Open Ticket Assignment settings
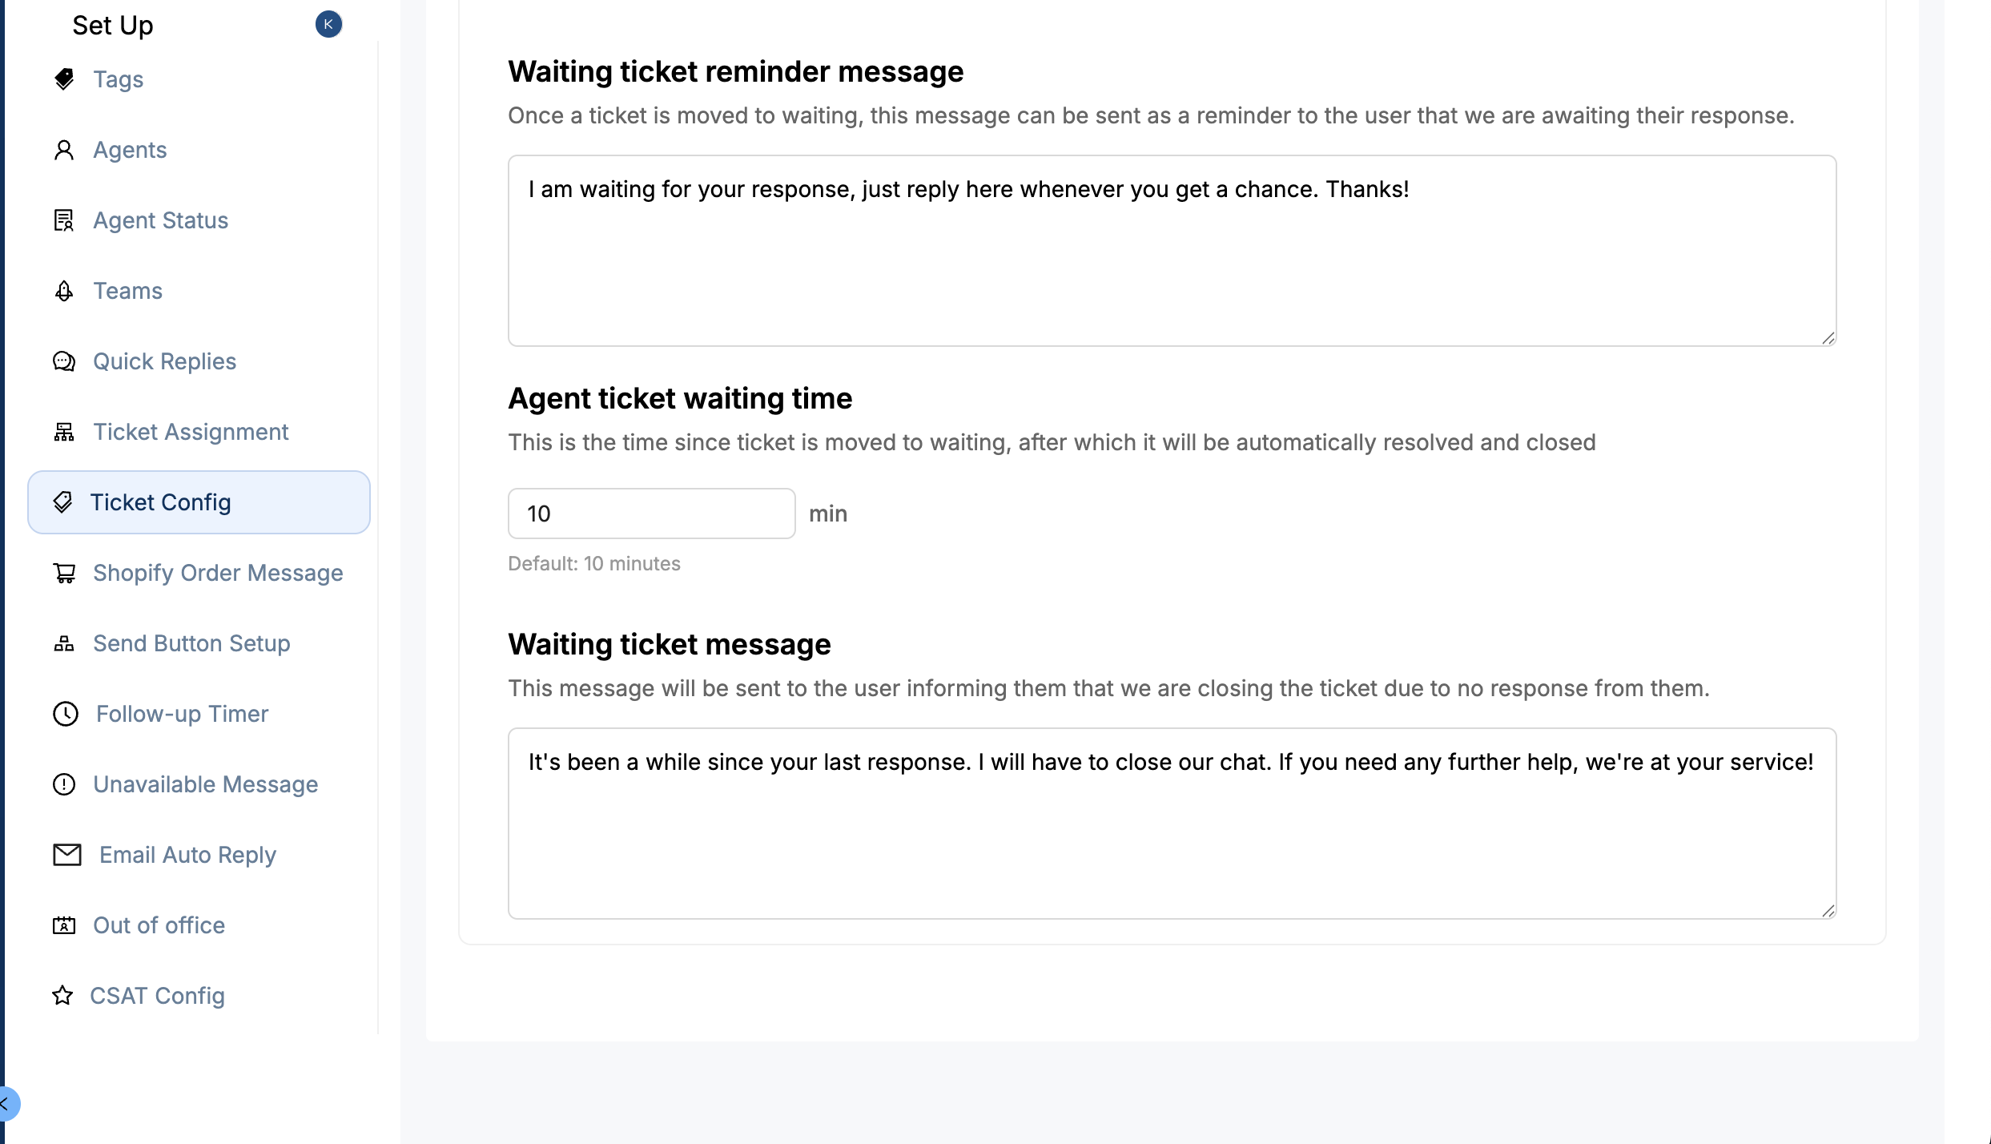 191,432
